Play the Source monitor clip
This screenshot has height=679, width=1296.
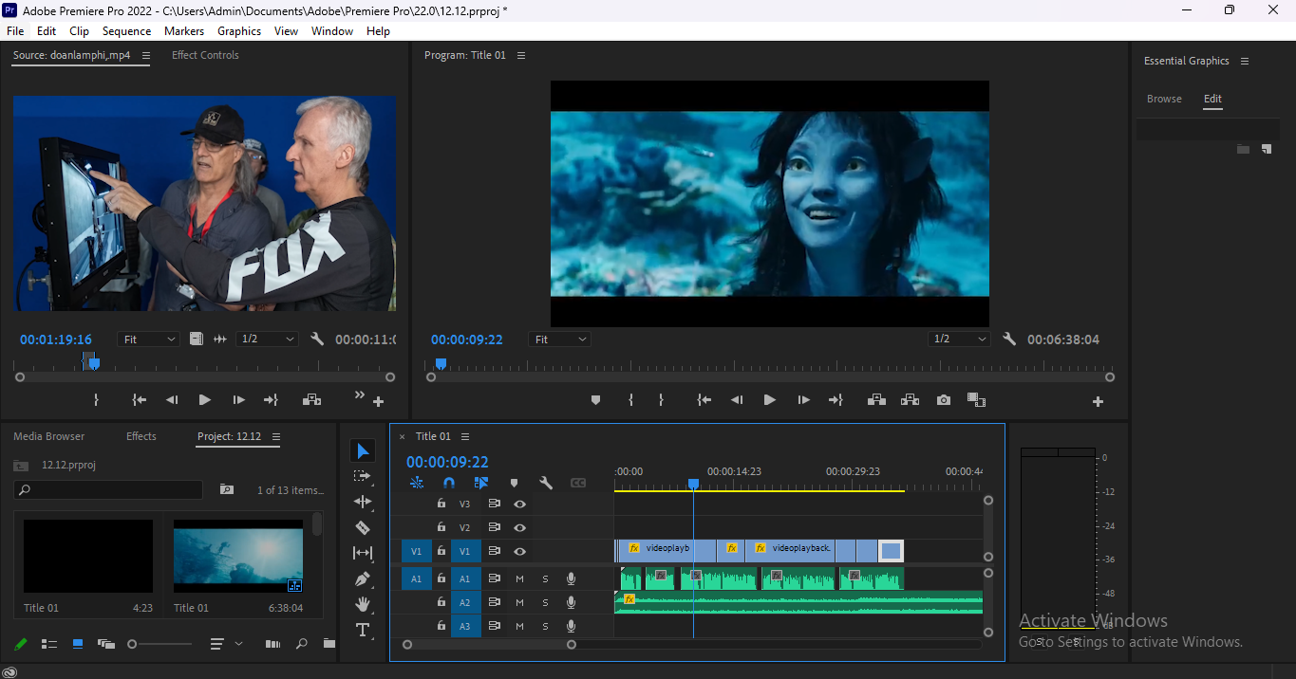[x=204, y=400]
